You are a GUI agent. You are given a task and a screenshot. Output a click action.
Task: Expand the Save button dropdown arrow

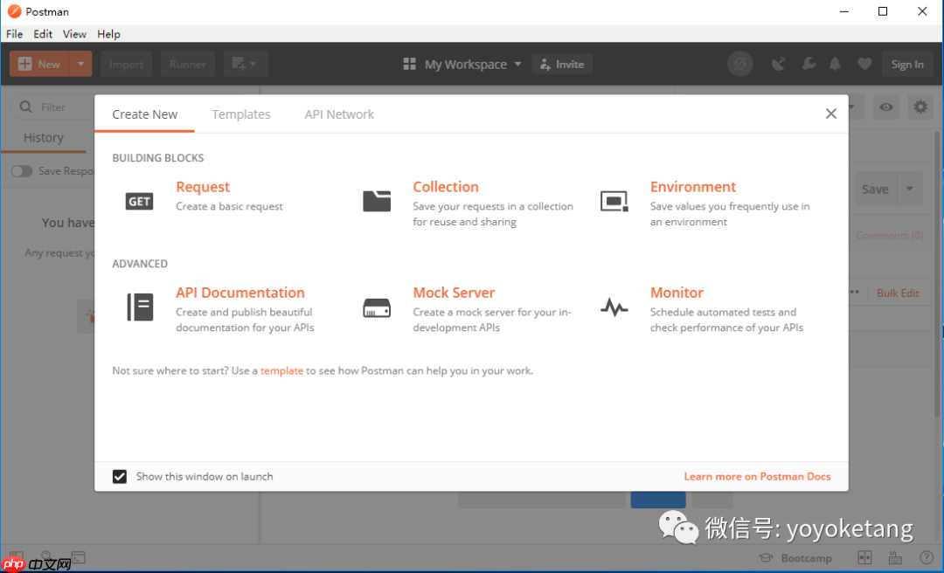click(x=910, y=189)
